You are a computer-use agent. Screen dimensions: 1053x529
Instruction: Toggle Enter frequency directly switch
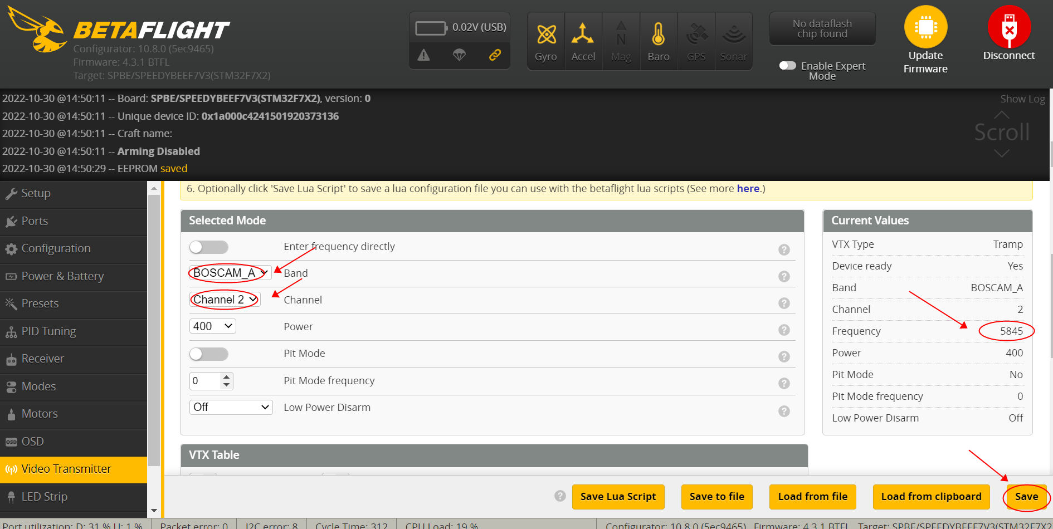coord(209,247)
